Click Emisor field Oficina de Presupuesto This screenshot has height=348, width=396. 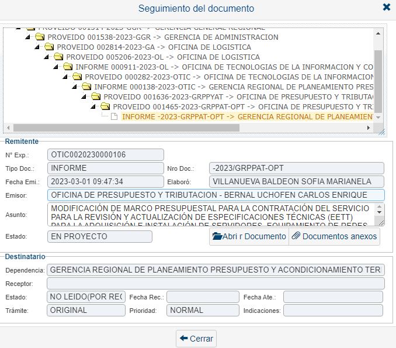216,195
